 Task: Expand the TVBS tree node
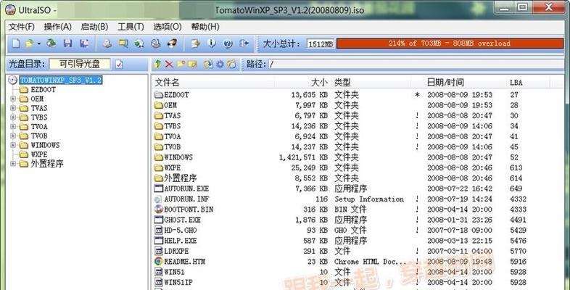[13, 117]
